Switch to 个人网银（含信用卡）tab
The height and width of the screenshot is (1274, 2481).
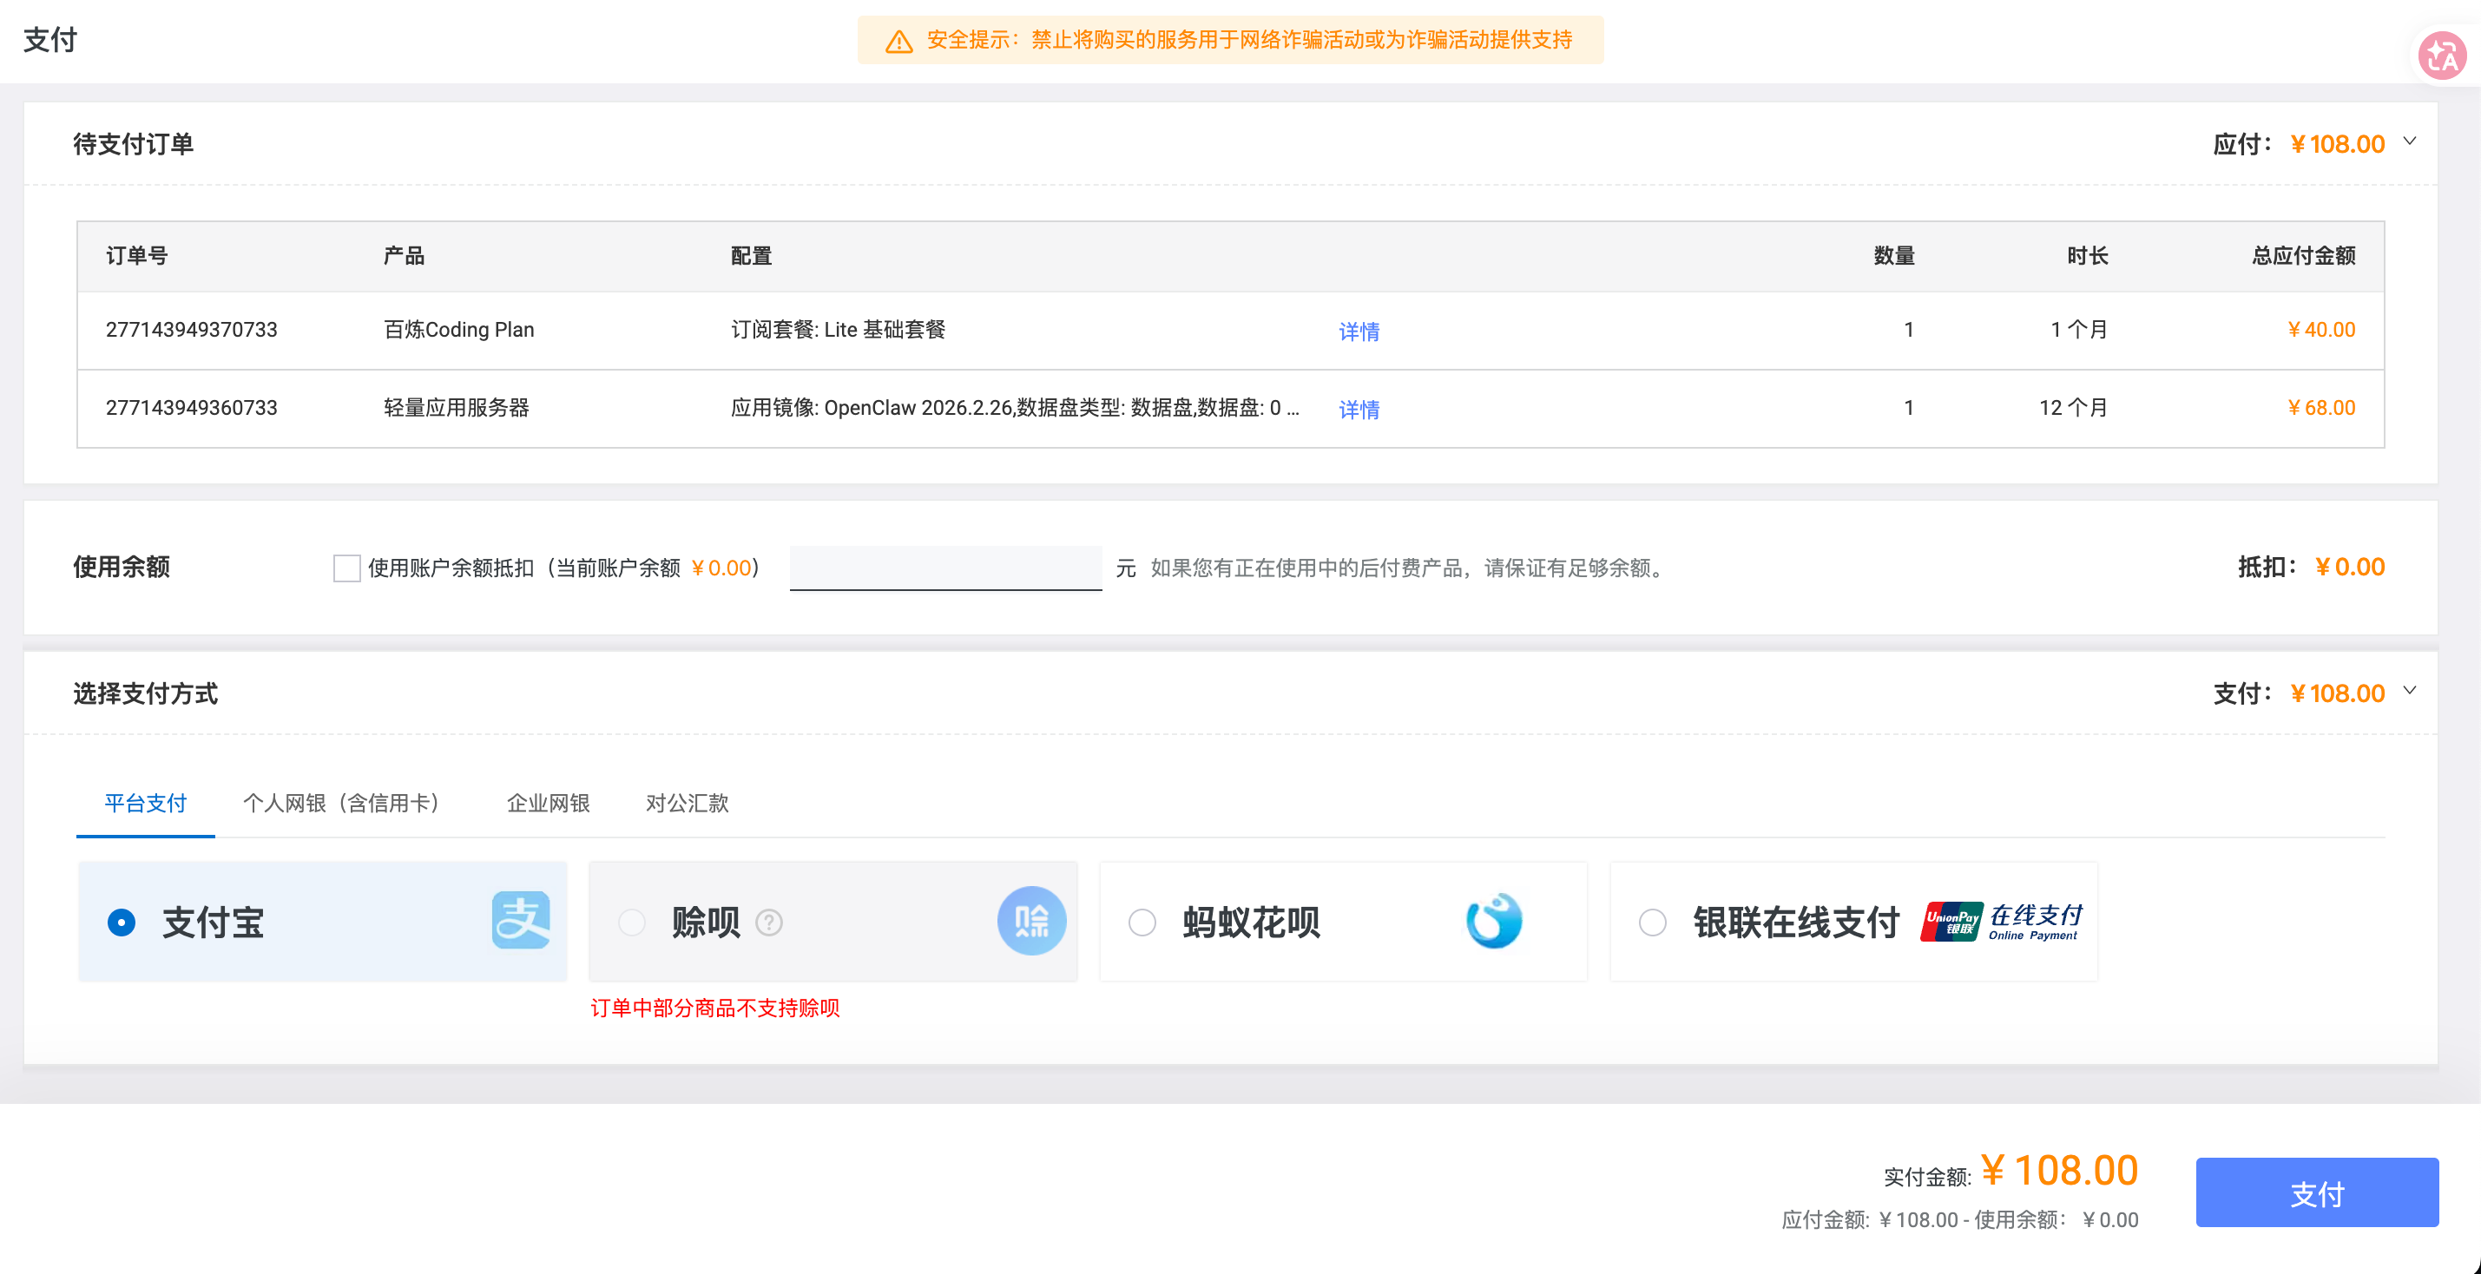pyautogui.click(x=341, y=803)
